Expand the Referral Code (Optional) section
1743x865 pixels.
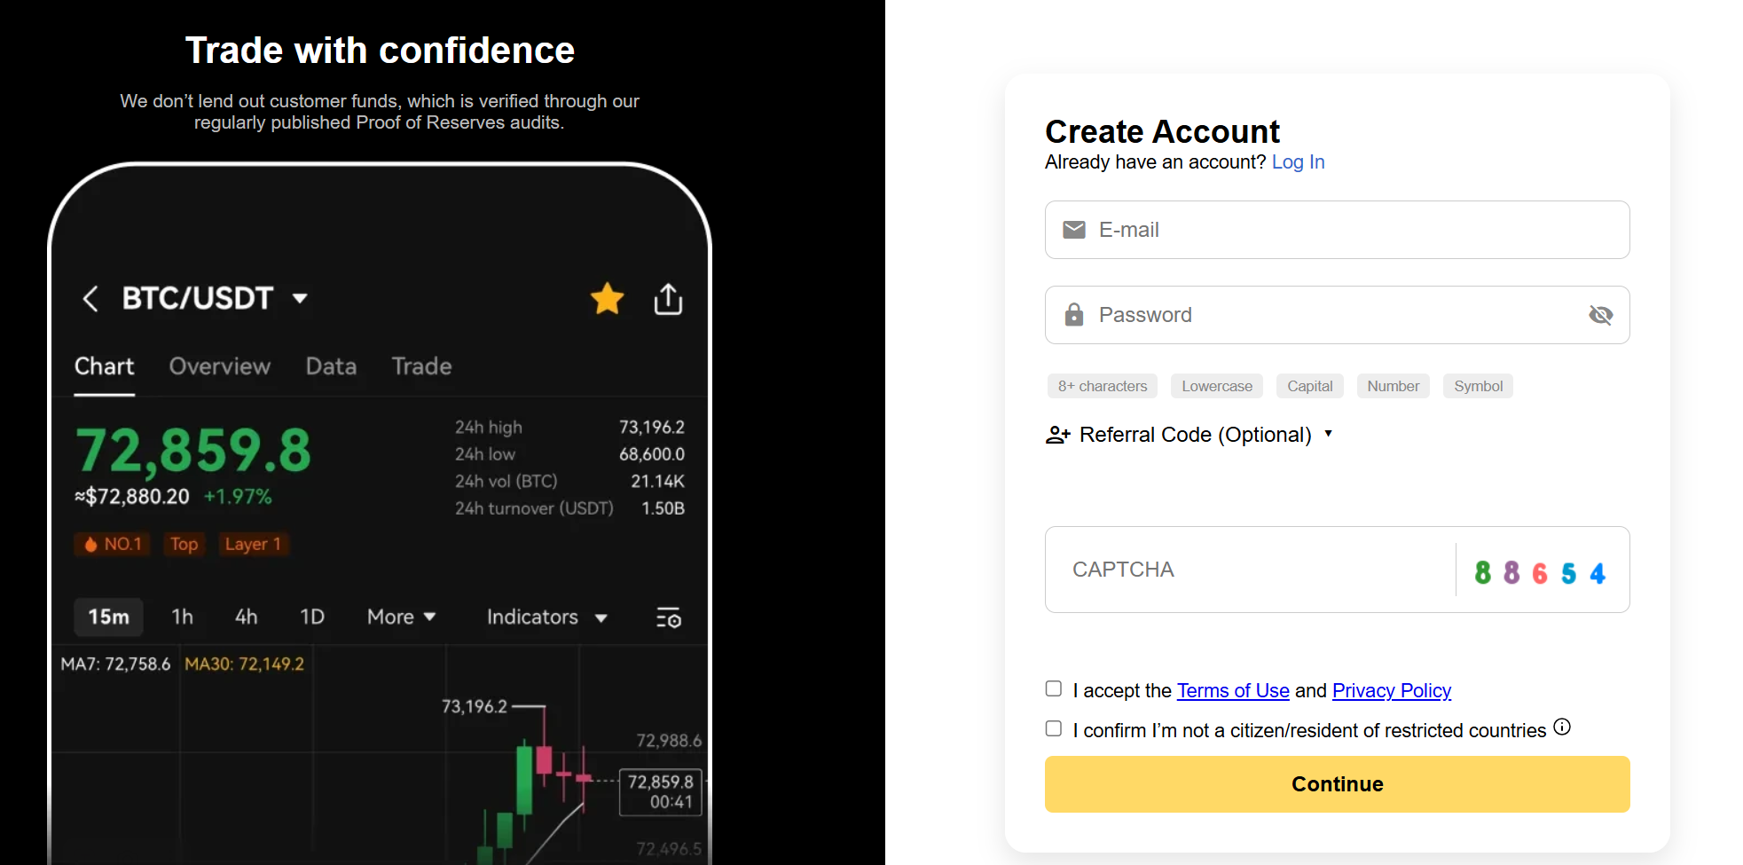tap(1189, 435)
